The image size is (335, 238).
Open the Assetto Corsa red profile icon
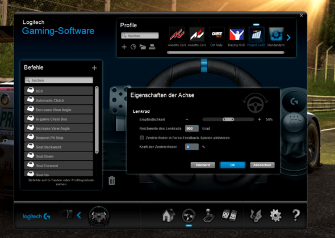[177, 35]
